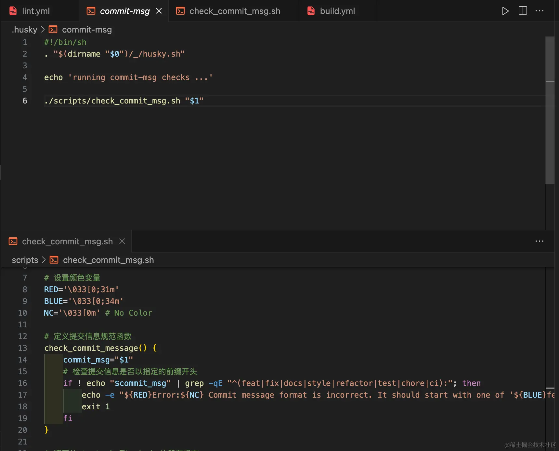Viewport: 559px width, 451px height.
Task: Close the commit-msg tab
Action: (159, 11)
